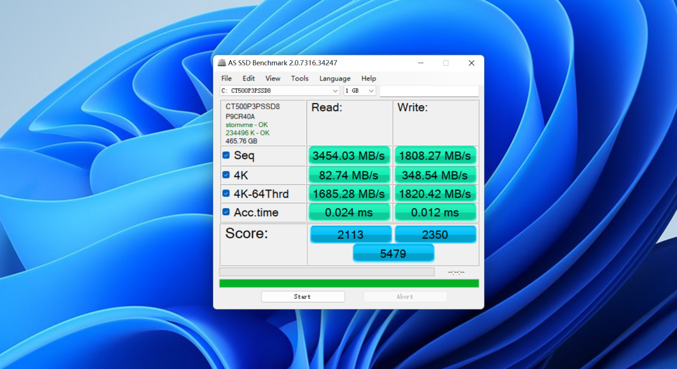Click the Seq read result 3454.03 MB/s
The image size is (677, 369).
tap(349, 156)
